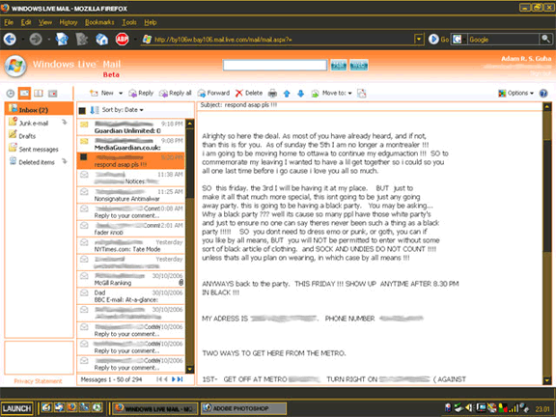Click the Windows Live search input field

point(275,66)
